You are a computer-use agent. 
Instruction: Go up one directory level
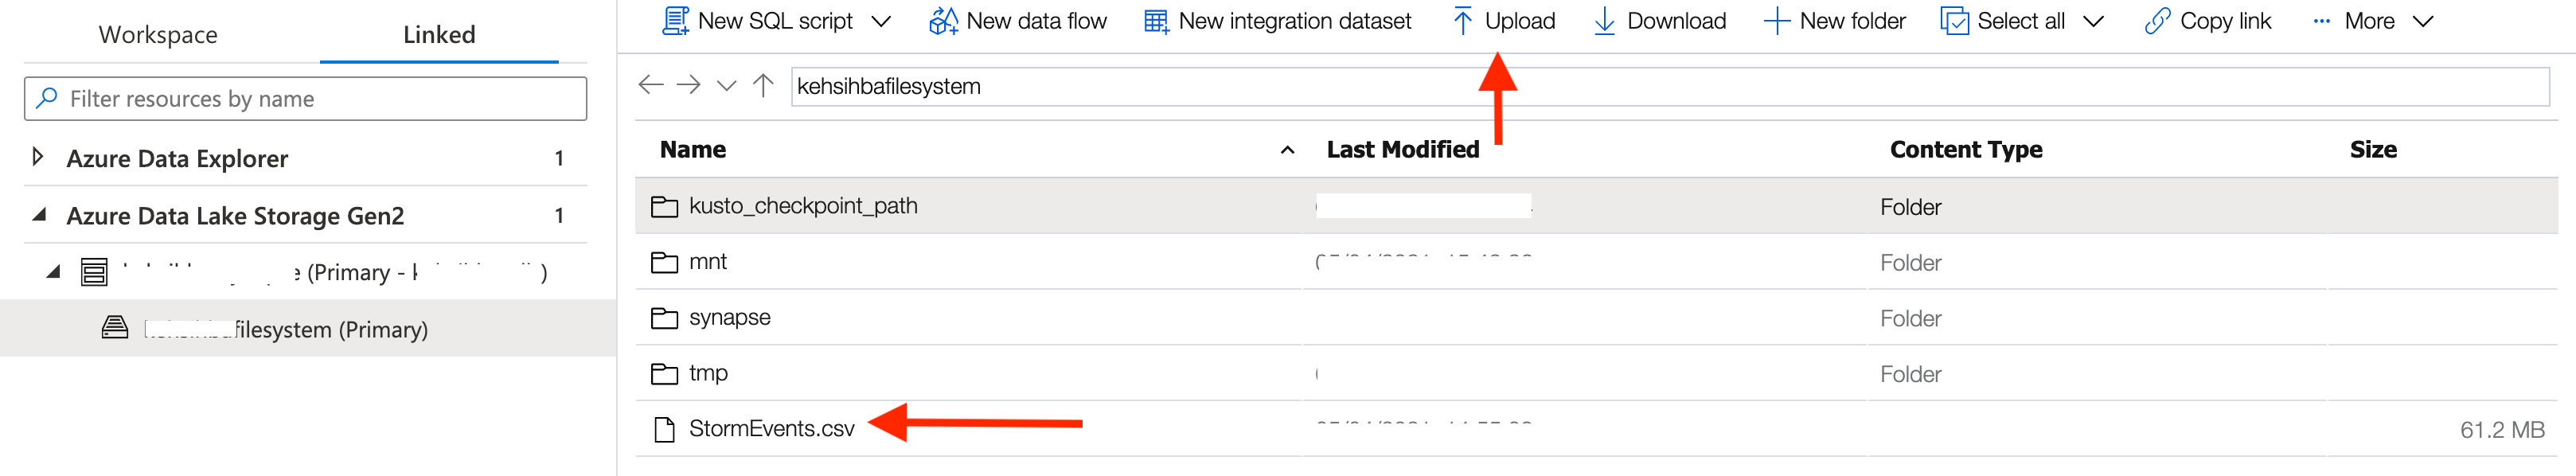(x=763, y=85)
